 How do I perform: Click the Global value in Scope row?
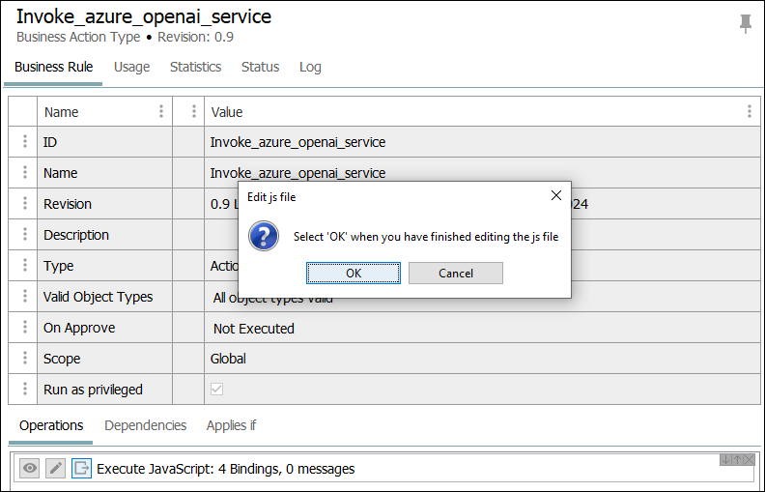tap(228, 359)
